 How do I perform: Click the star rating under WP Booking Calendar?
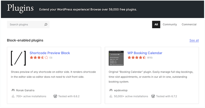click(137, 58)
